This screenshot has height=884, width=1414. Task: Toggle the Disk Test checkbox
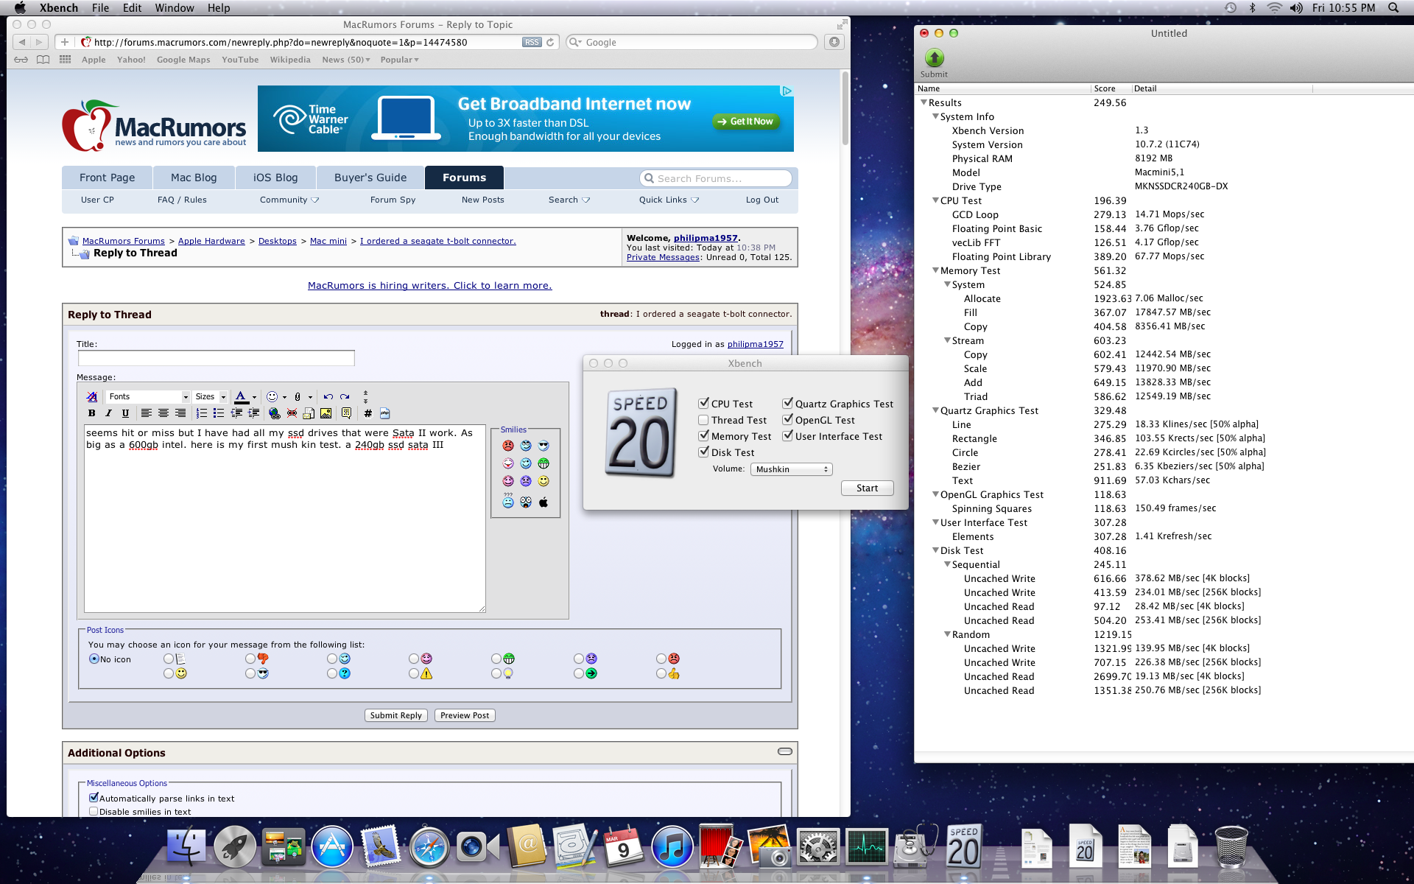click(x=703, y=452)
